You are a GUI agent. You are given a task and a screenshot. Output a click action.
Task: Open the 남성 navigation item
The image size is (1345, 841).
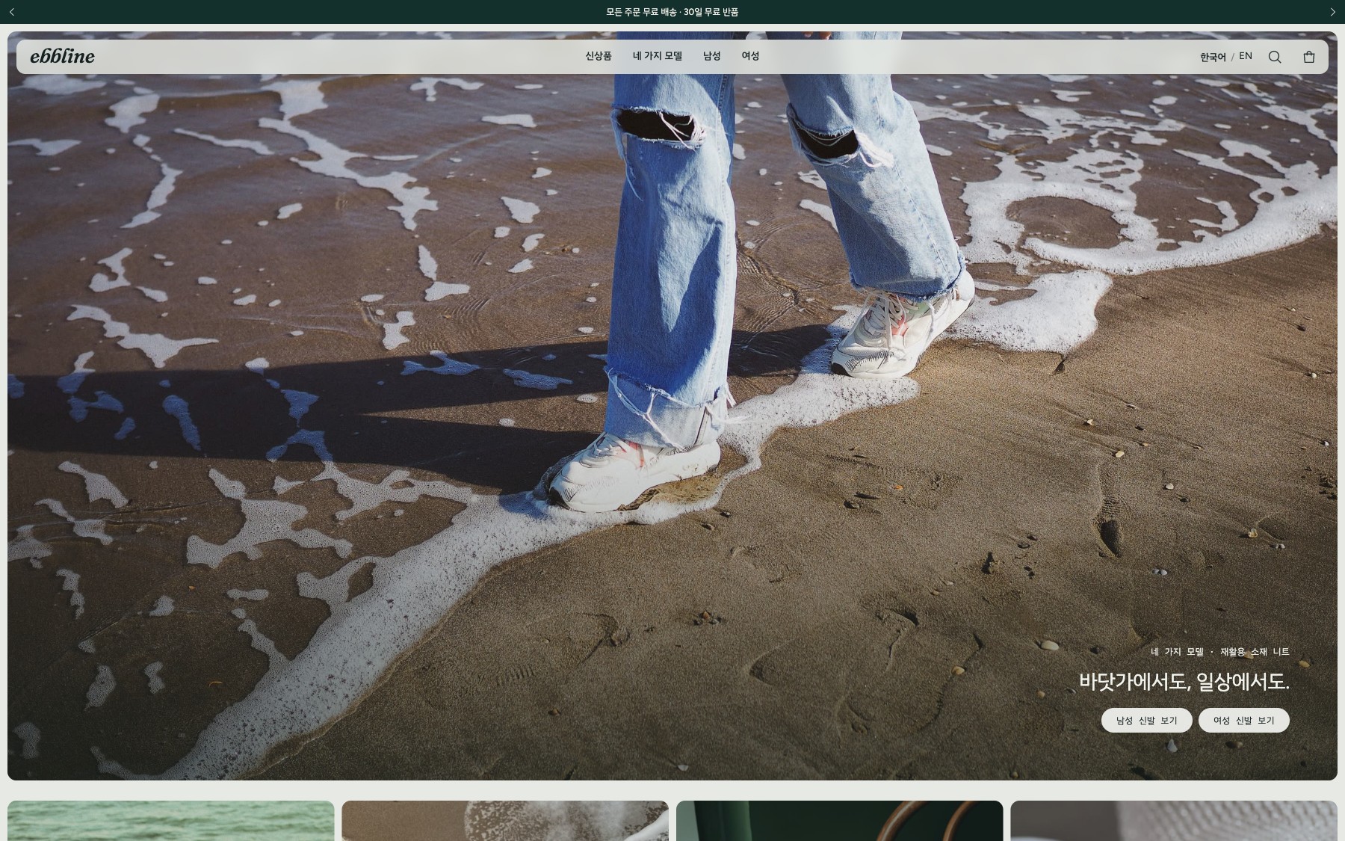point(712,56)
